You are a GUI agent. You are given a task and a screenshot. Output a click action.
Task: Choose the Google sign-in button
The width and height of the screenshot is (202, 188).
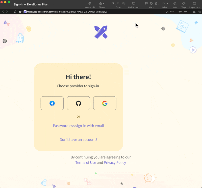[105, 103]
